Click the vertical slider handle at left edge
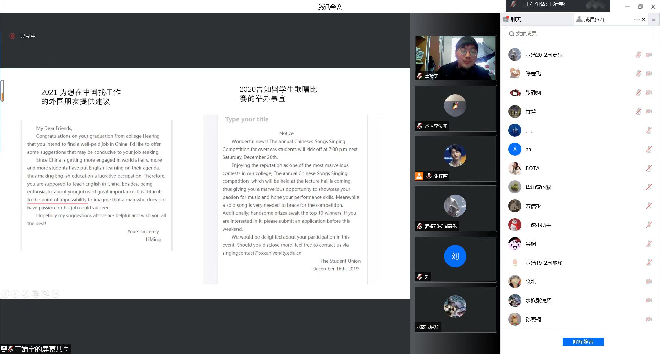The image size is (660, 354). tap(2, 91)
